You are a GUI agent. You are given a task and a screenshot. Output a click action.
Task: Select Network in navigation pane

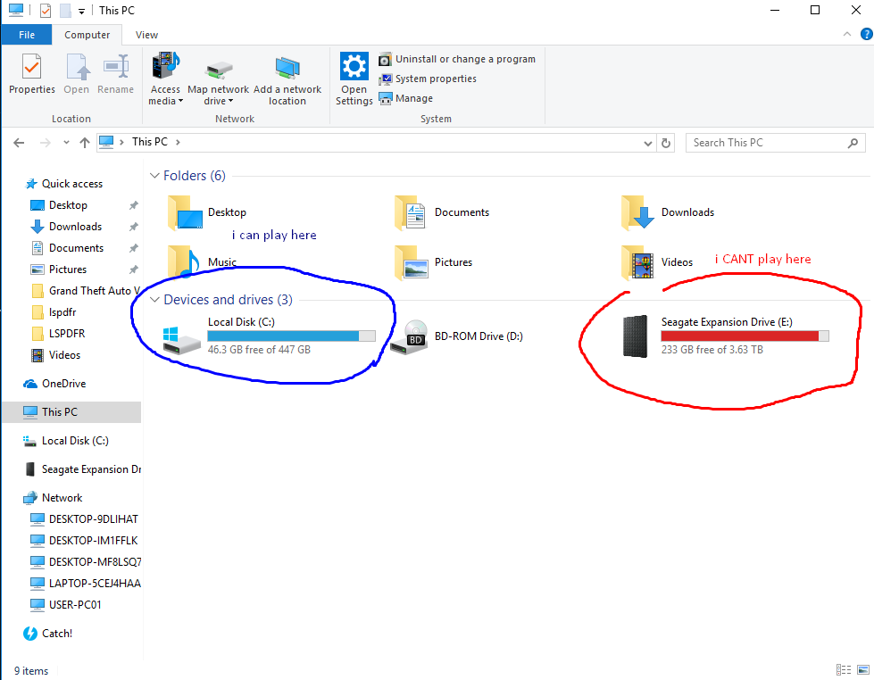click(x=62, y=498)
